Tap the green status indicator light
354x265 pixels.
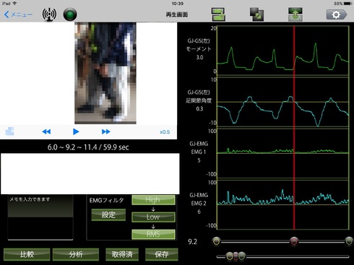click(70, 14)
